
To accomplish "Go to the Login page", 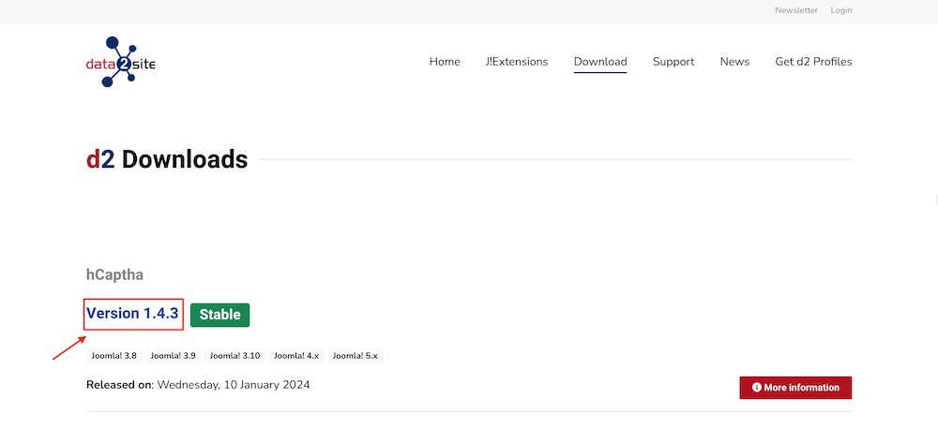I will click(840, 10).
